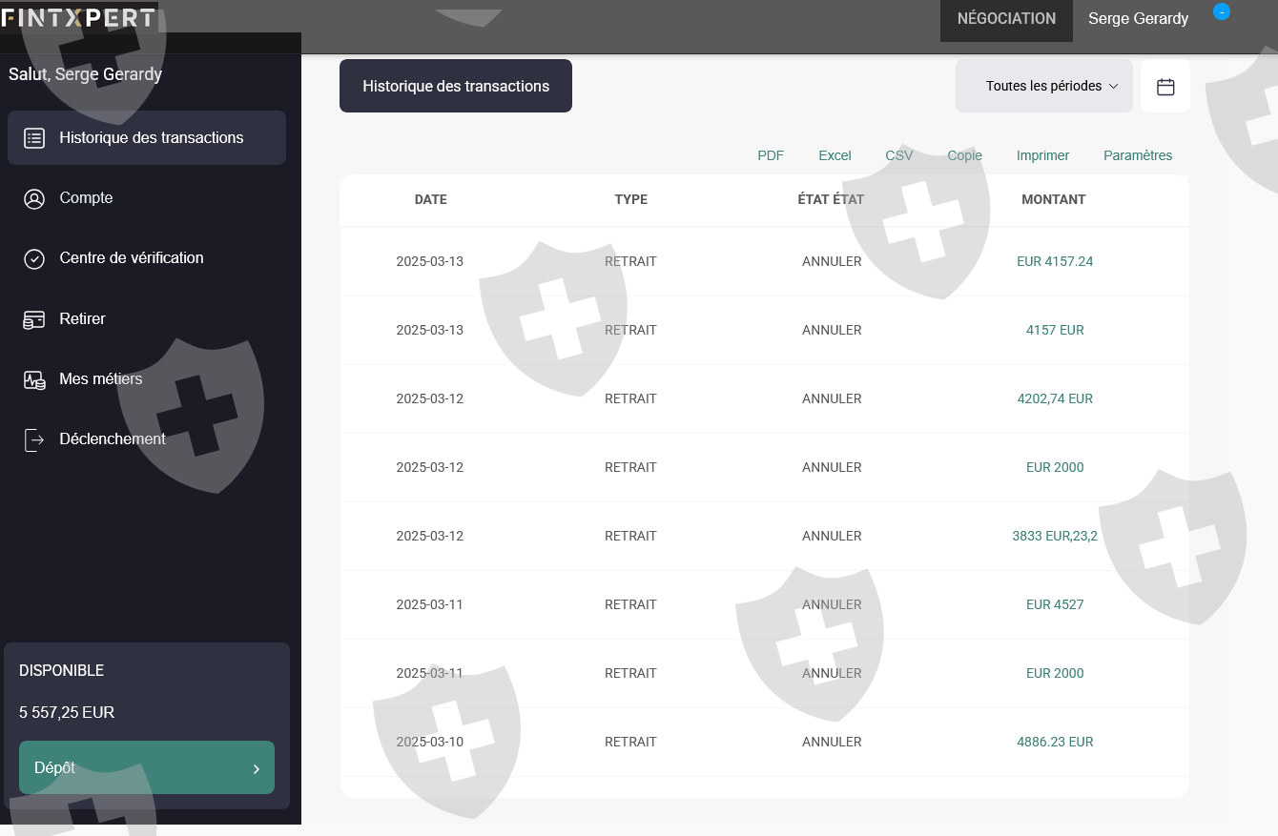Click the transaction history list icon in sidebar

point(34,138)
